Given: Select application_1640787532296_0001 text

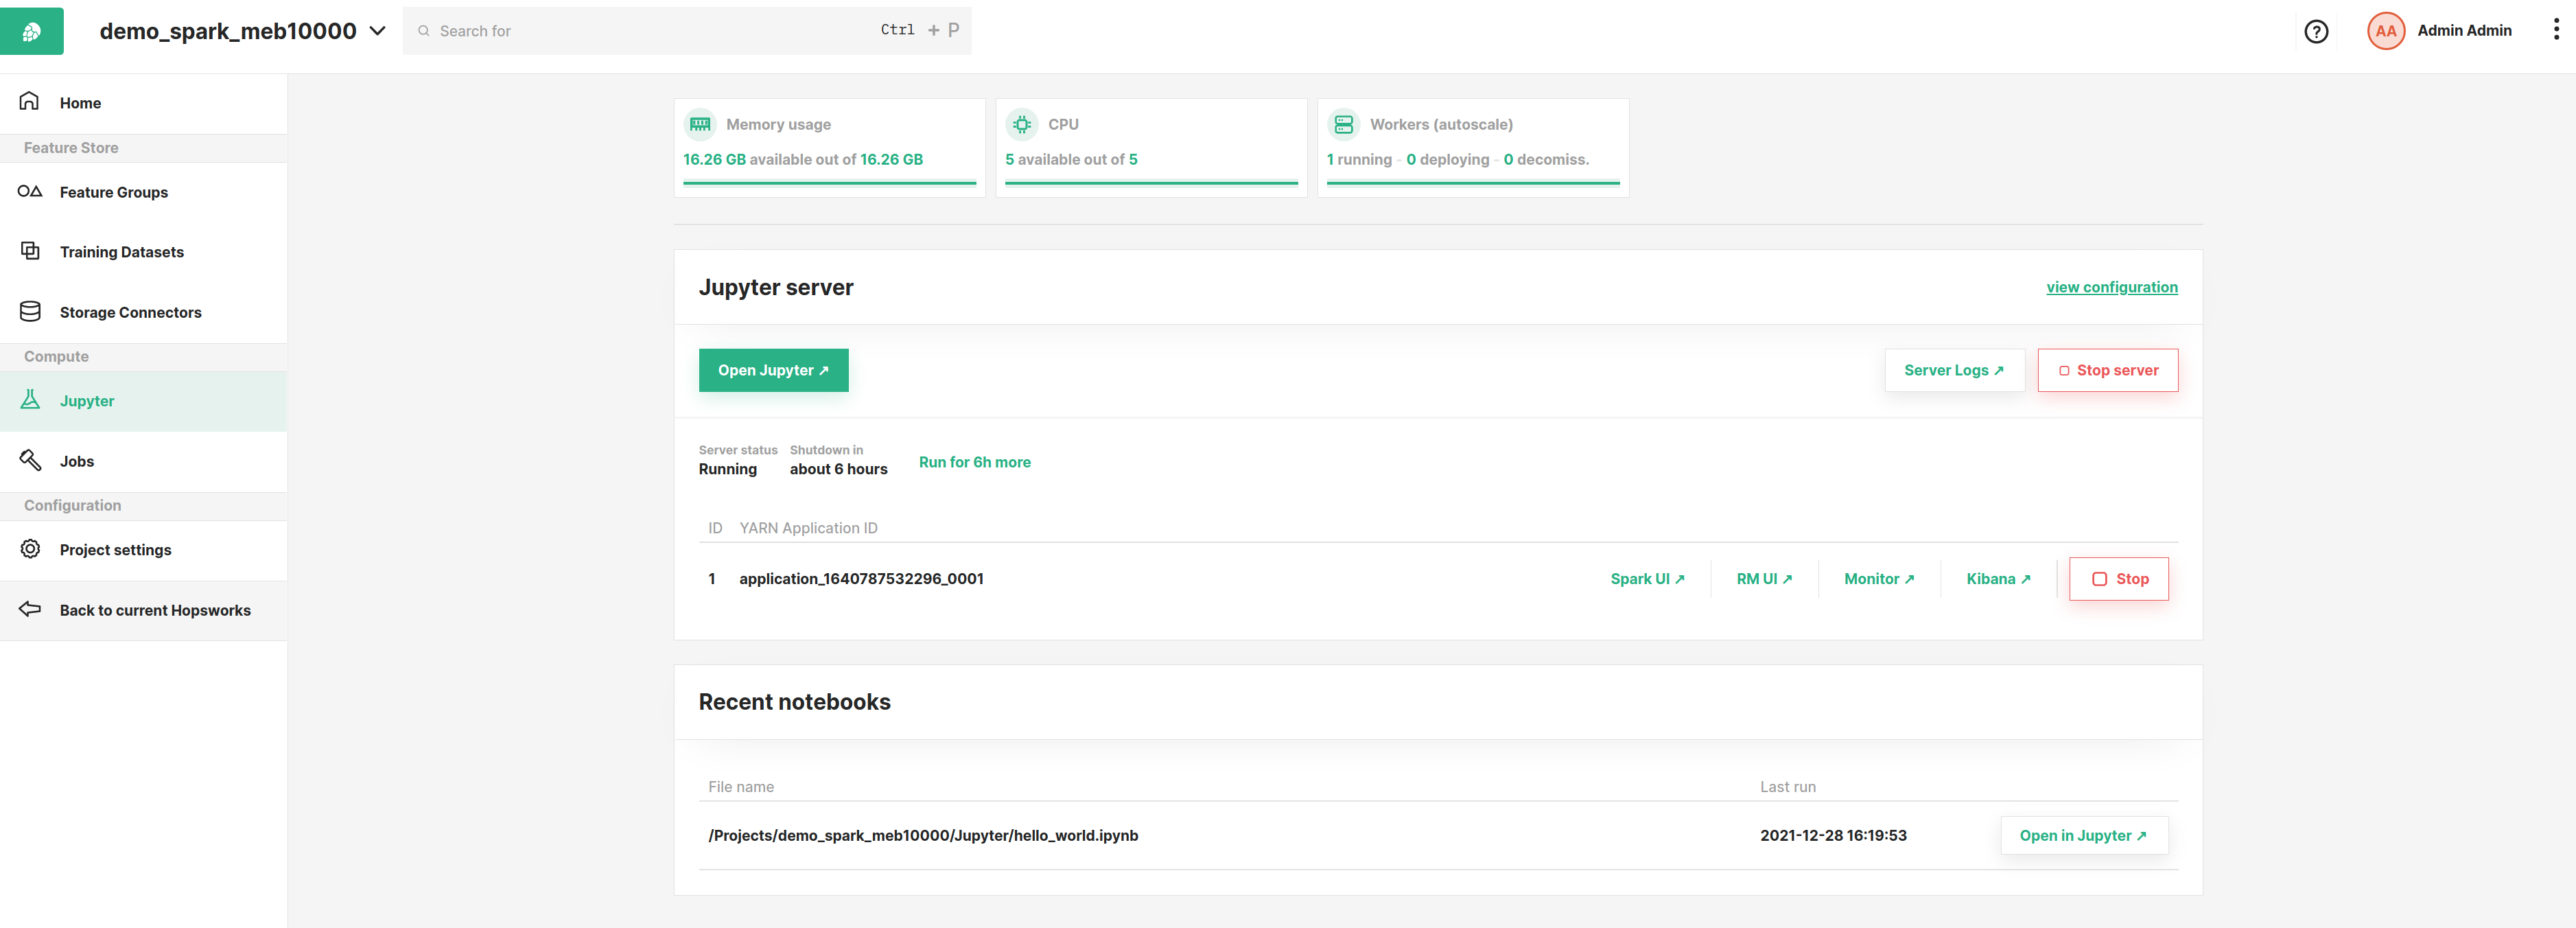Looking at the screenshot, I should pyautogui.click(x=861, y=579).
